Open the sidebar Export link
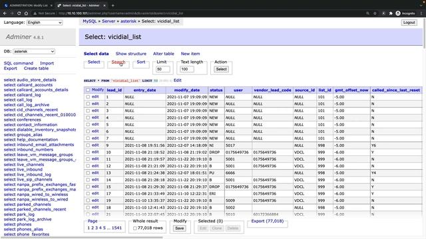This screenshot has width=426, height=239. point(11,68)
